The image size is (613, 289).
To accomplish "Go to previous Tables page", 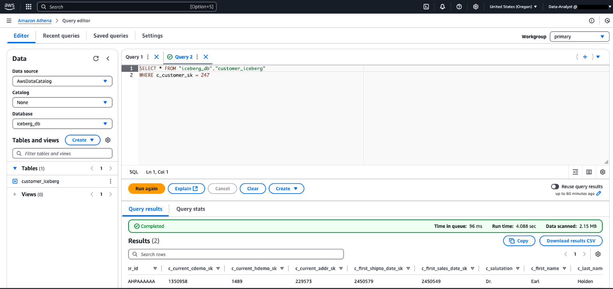I will click(92, 168).
